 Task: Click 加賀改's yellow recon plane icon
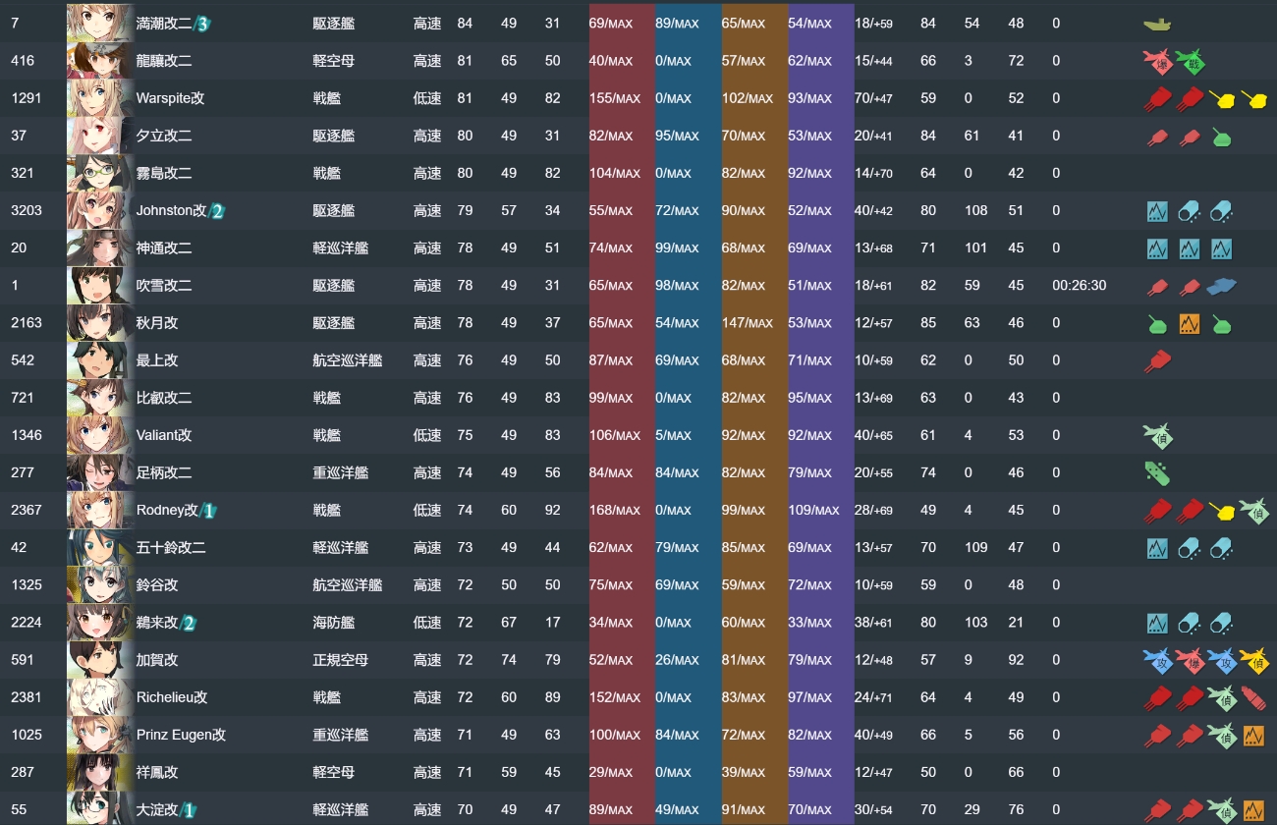point(1252,660)
